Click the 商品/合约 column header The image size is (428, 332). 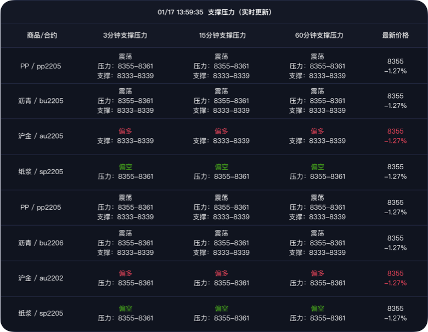pyautogui.click(x=42, y=36)
